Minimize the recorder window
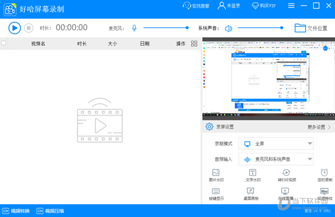The height and width of the screenshot is (217, 335). 304,6
